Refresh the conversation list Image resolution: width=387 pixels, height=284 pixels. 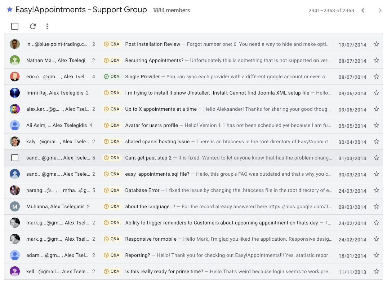click(33, 26)
